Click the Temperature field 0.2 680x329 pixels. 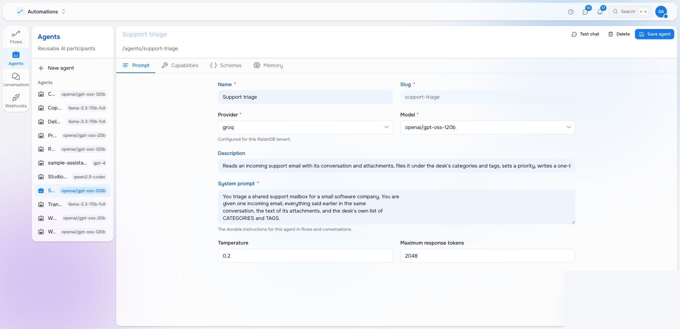pyautogui.click(x=305, y=256)
